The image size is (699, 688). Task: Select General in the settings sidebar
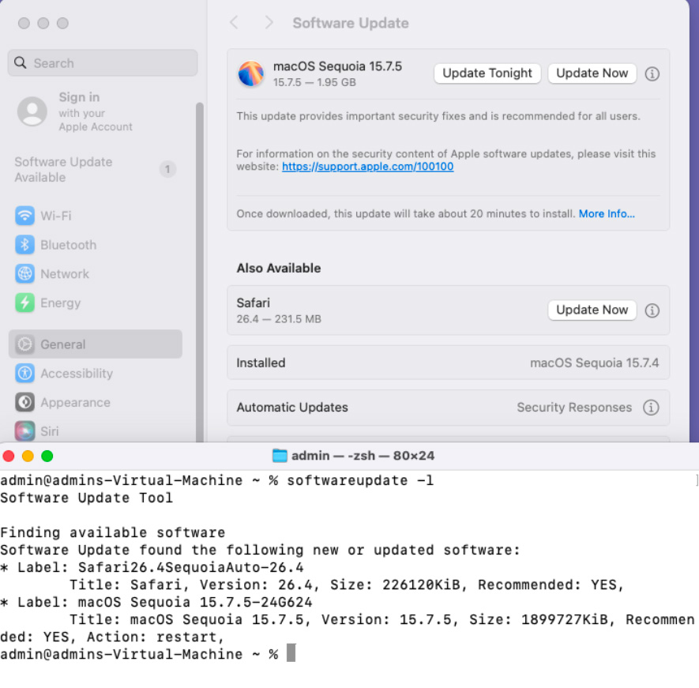pyautogui.click(x=96, y=344)
